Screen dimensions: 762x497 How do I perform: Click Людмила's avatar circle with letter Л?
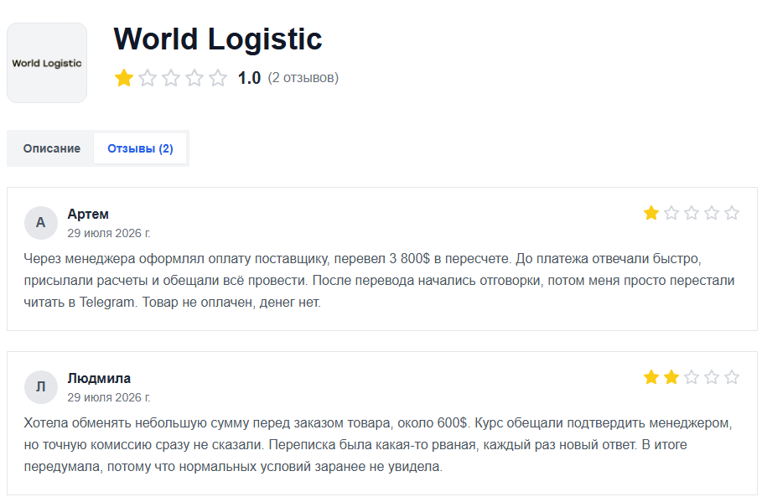pos(41,386)
